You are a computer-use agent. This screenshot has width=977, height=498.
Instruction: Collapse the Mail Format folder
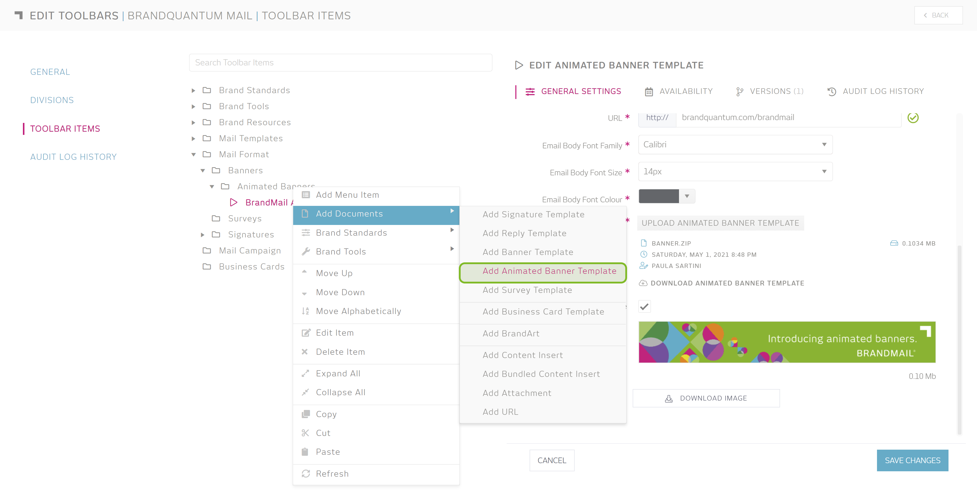tap(193, 154)
